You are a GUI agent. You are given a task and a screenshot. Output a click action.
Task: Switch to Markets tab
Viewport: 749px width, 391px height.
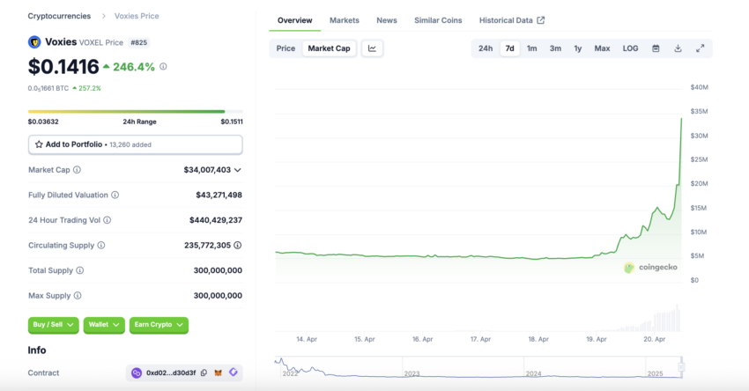(x=344, y=20)
